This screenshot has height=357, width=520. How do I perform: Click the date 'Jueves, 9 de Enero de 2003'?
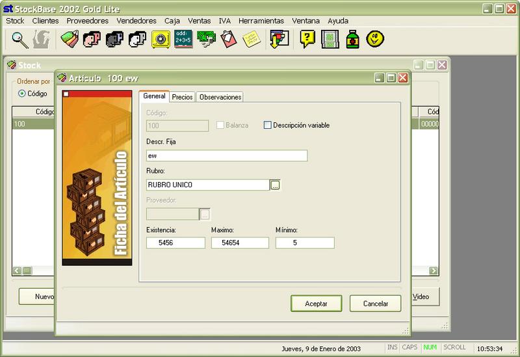(321, 349)
